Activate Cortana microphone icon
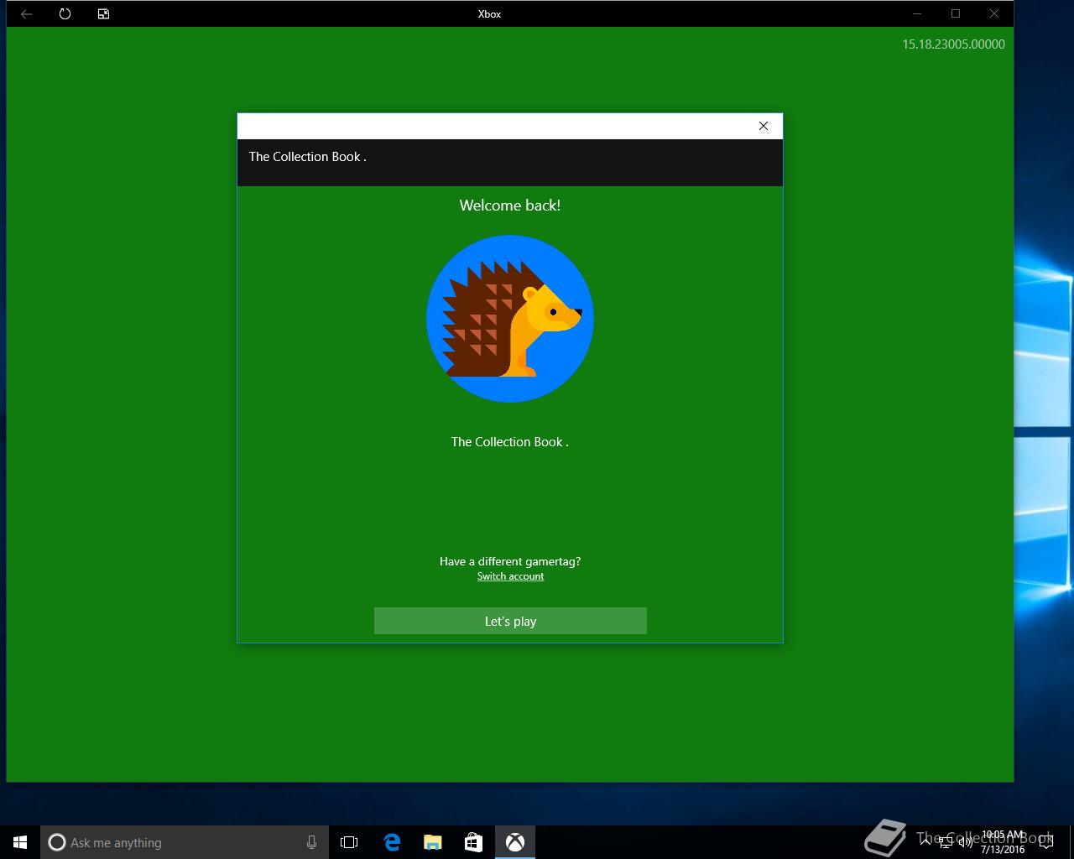Image resolution: width=1074 pixels, height=859 pixels. click(311, 842)
